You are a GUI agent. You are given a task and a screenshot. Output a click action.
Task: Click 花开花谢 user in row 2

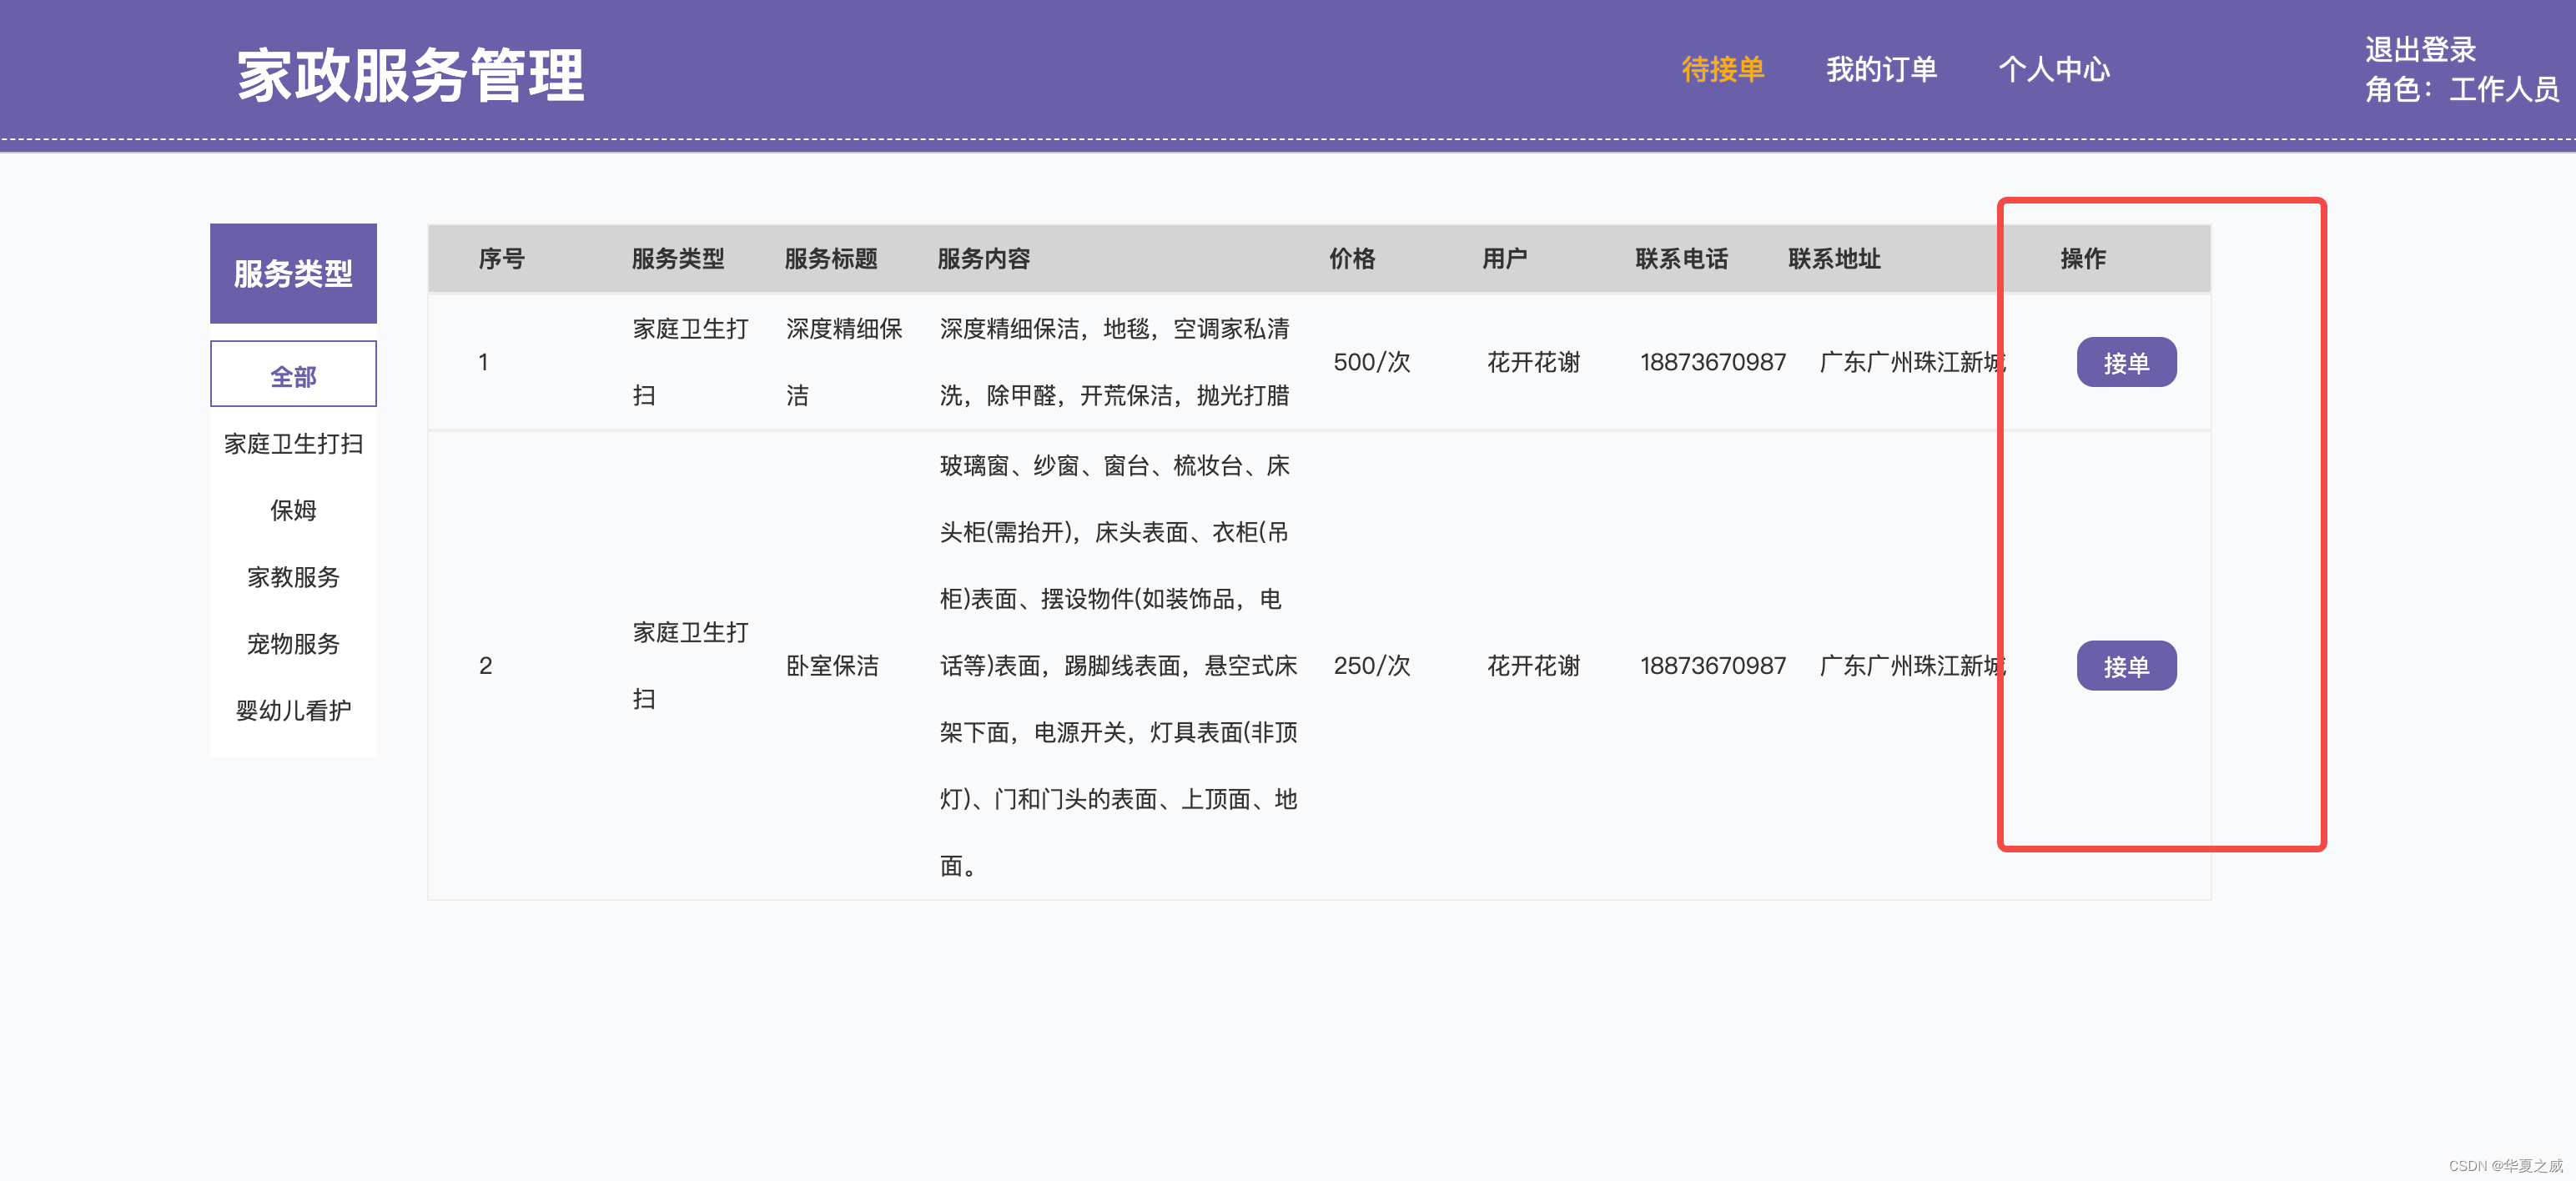coord(1533,666)
